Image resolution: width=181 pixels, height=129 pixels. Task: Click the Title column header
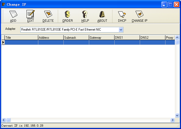point(21,38)
